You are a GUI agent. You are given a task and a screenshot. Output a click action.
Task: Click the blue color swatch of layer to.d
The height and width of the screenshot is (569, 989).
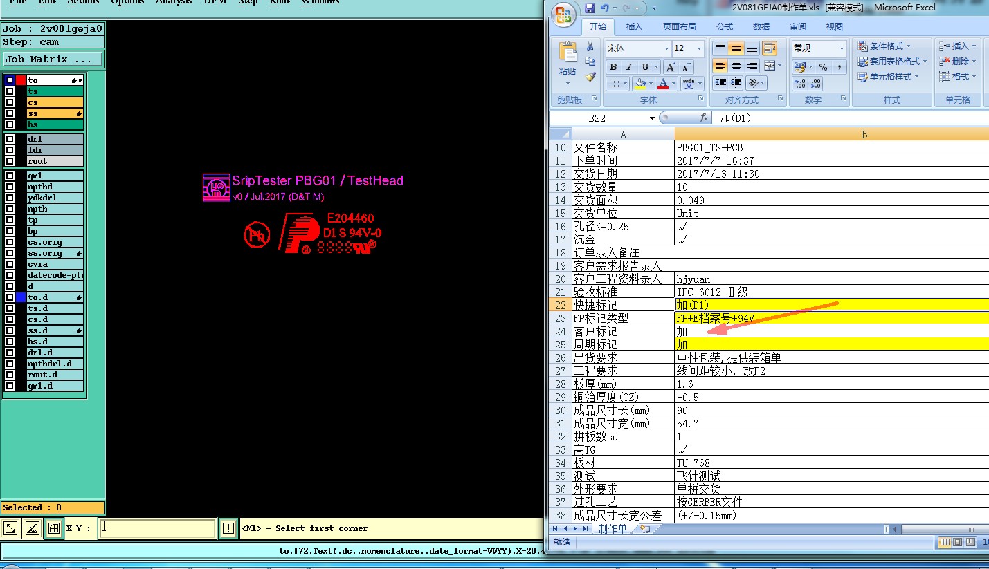click(21, 297)
